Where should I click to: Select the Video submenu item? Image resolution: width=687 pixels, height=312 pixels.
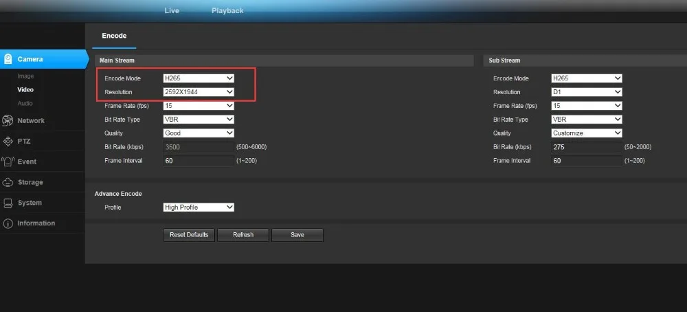pyautogui.click(x=25, y=90)
